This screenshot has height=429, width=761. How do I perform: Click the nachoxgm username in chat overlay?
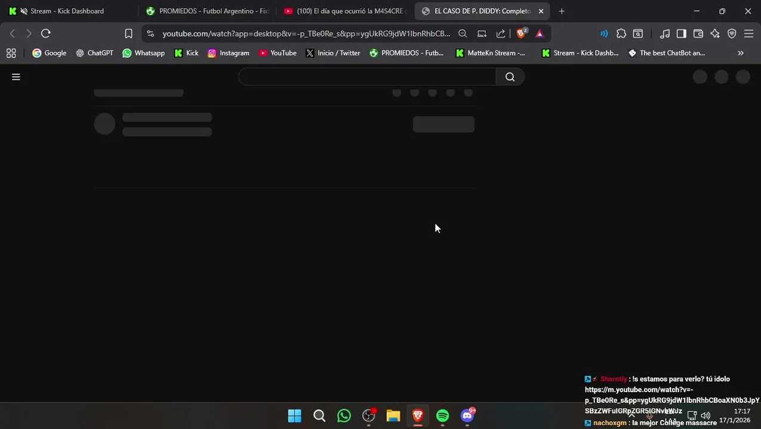(610, 423)
